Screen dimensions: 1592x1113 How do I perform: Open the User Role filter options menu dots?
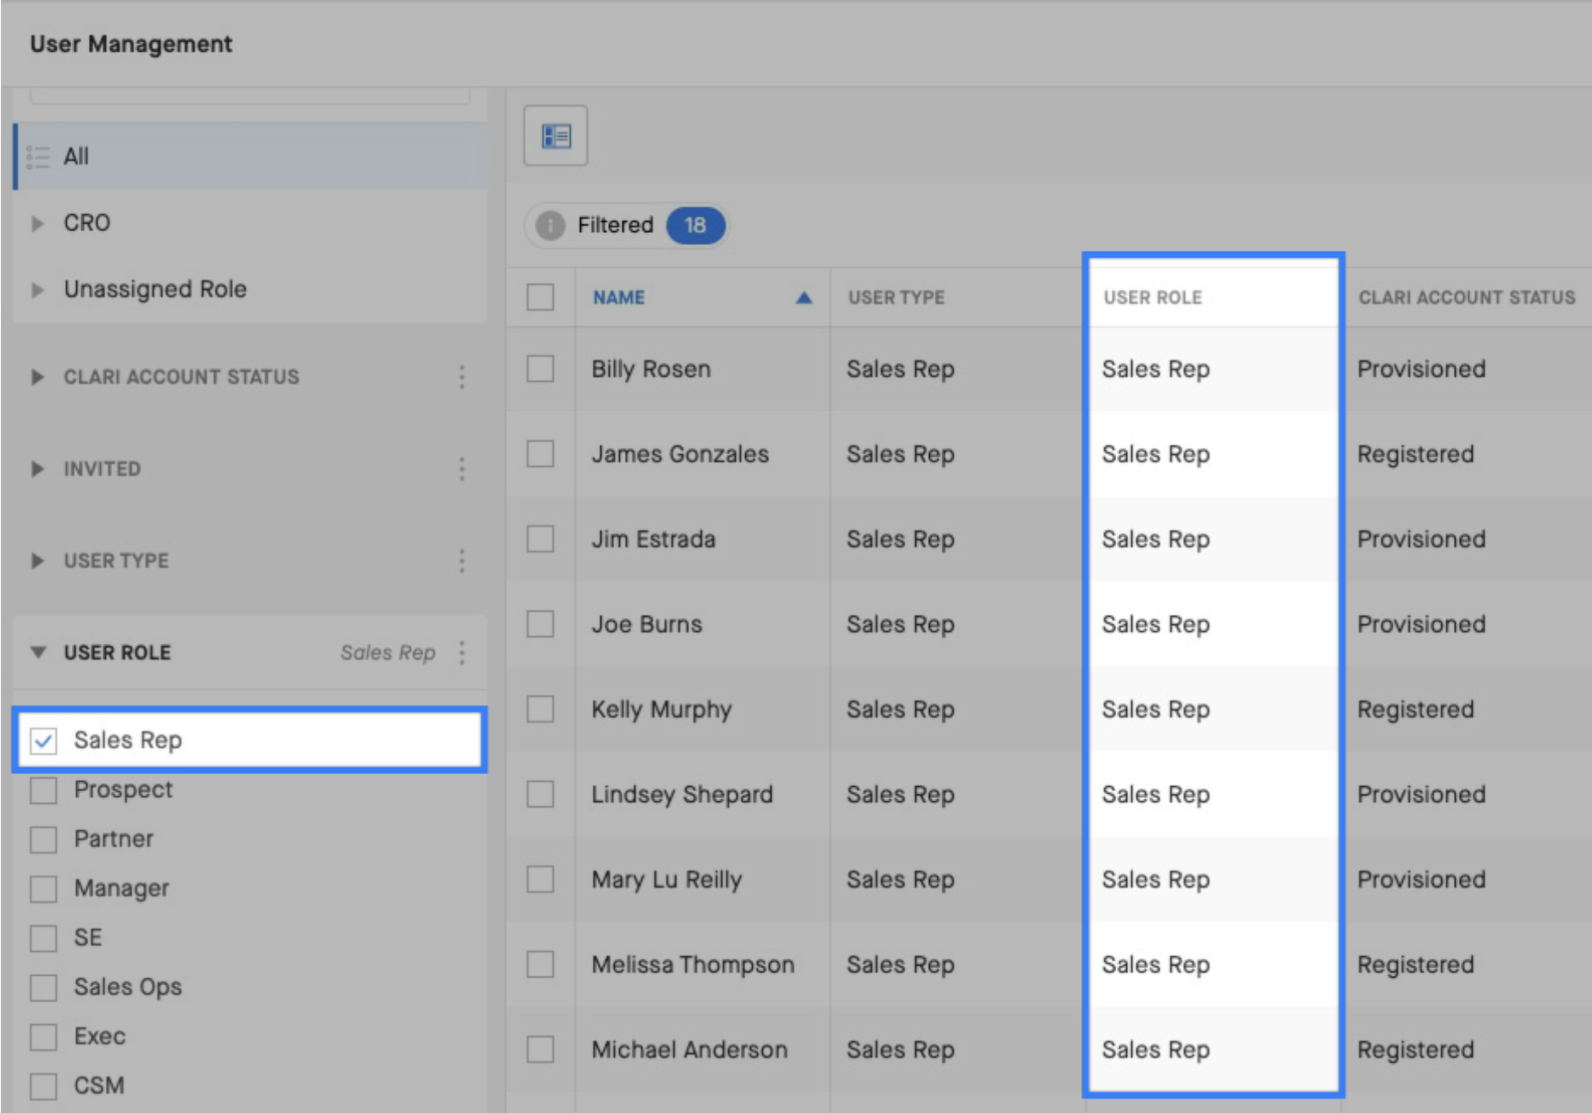tap(462, 652)
